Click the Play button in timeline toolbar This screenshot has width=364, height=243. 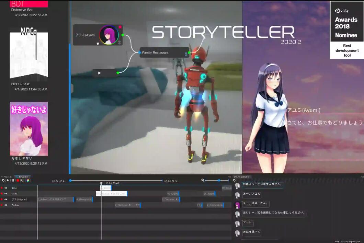click(x=8, y=180)
